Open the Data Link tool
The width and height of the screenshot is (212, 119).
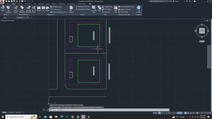coord(116,9)
